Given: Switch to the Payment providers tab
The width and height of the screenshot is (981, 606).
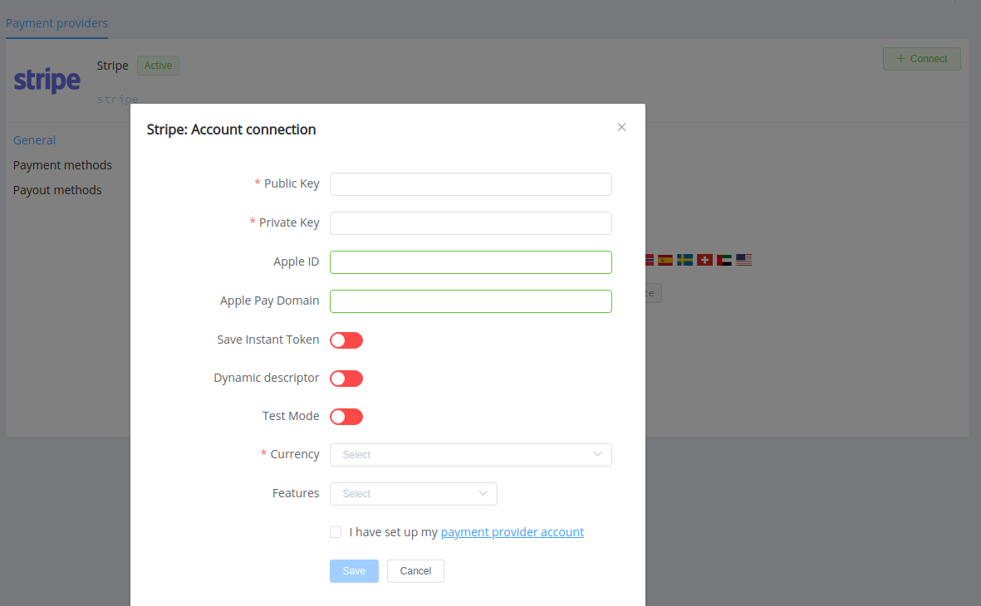Looking at the screenshot, I should pos(57,23).
